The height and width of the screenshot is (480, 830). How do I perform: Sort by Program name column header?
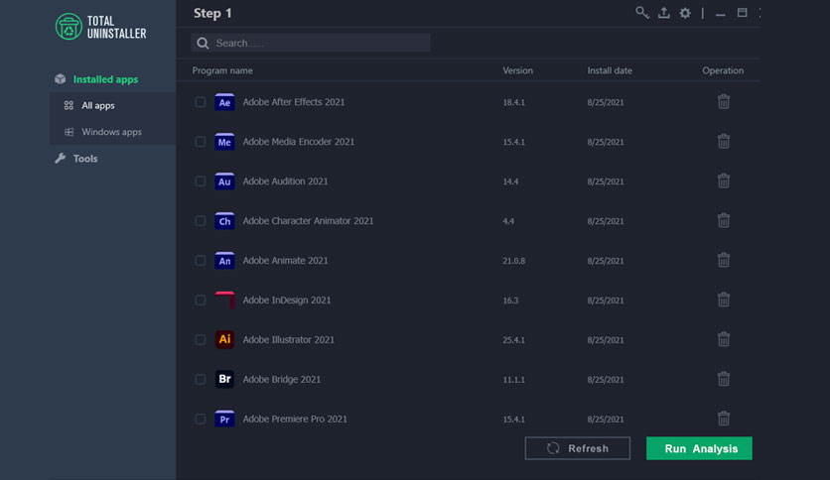coord(222,70)
